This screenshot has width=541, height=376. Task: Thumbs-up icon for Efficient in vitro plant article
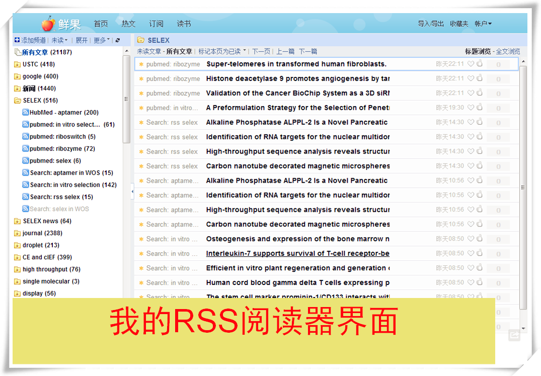pos(480,268)
